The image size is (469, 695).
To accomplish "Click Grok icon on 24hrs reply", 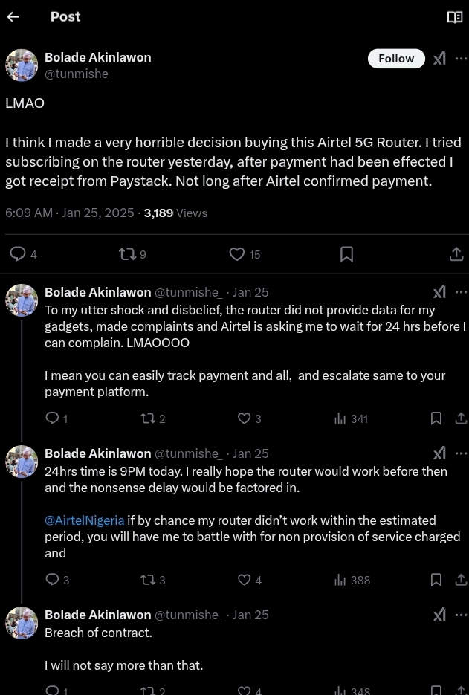I will coord(439,453).
